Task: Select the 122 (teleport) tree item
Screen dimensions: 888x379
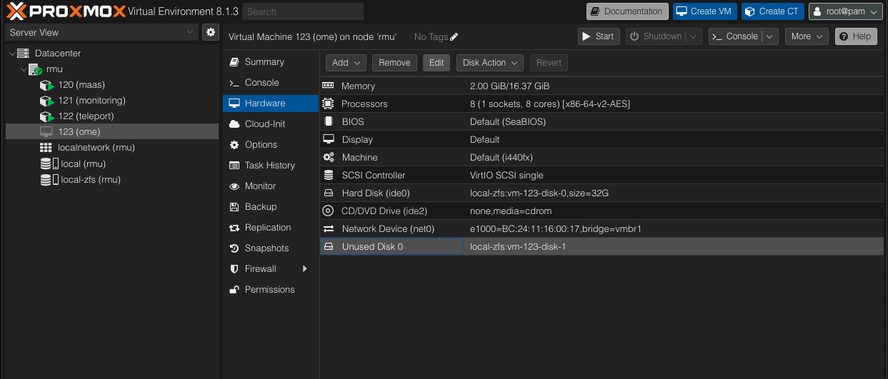Action: pos(112,116)
